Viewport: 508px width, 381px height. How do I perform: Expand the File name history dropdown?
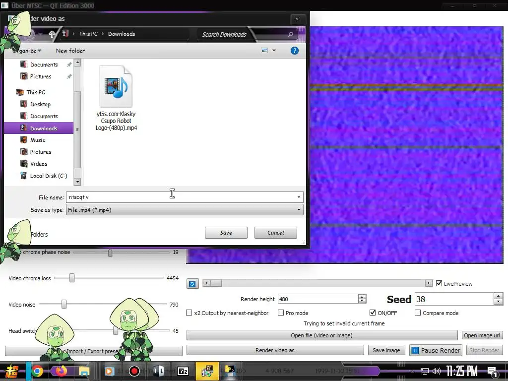pyautogui.click(x=299, y=197)
